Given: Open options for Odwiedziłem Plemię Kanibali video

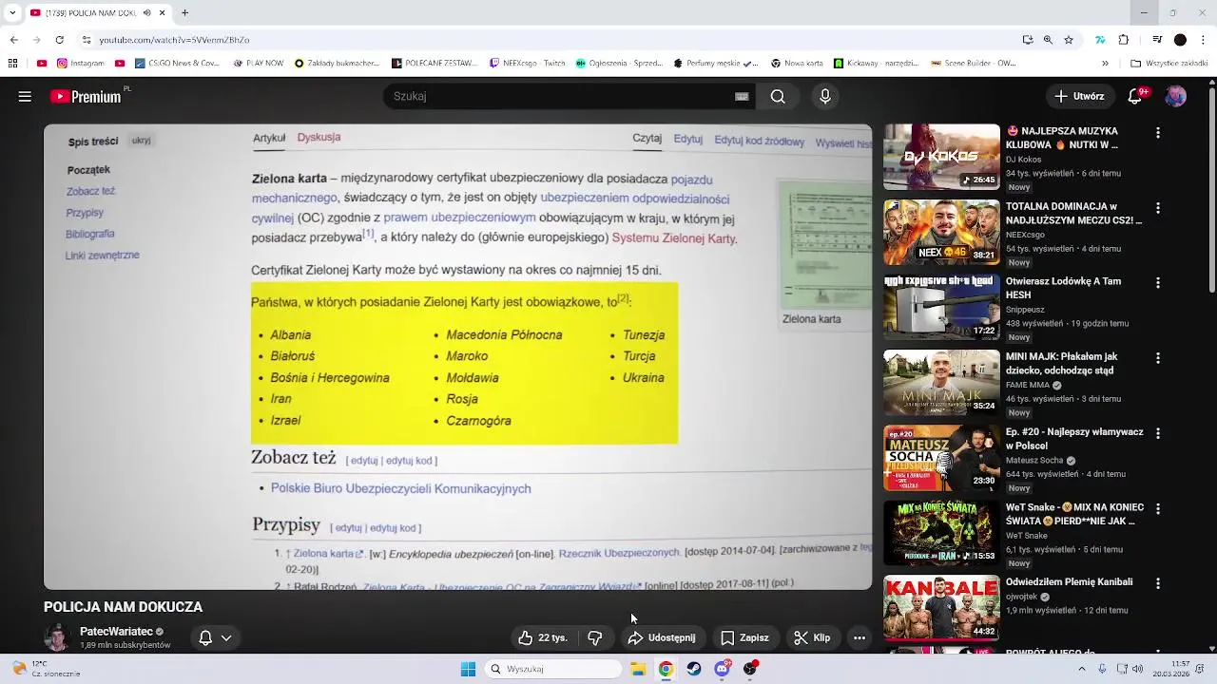Looking at the screenshot, I should click(1158, 583).
